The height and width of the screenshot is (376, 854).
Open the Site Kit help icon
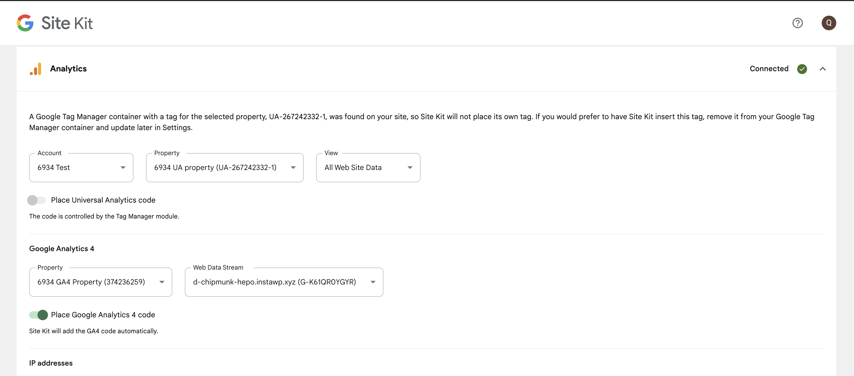pos(798,23)
